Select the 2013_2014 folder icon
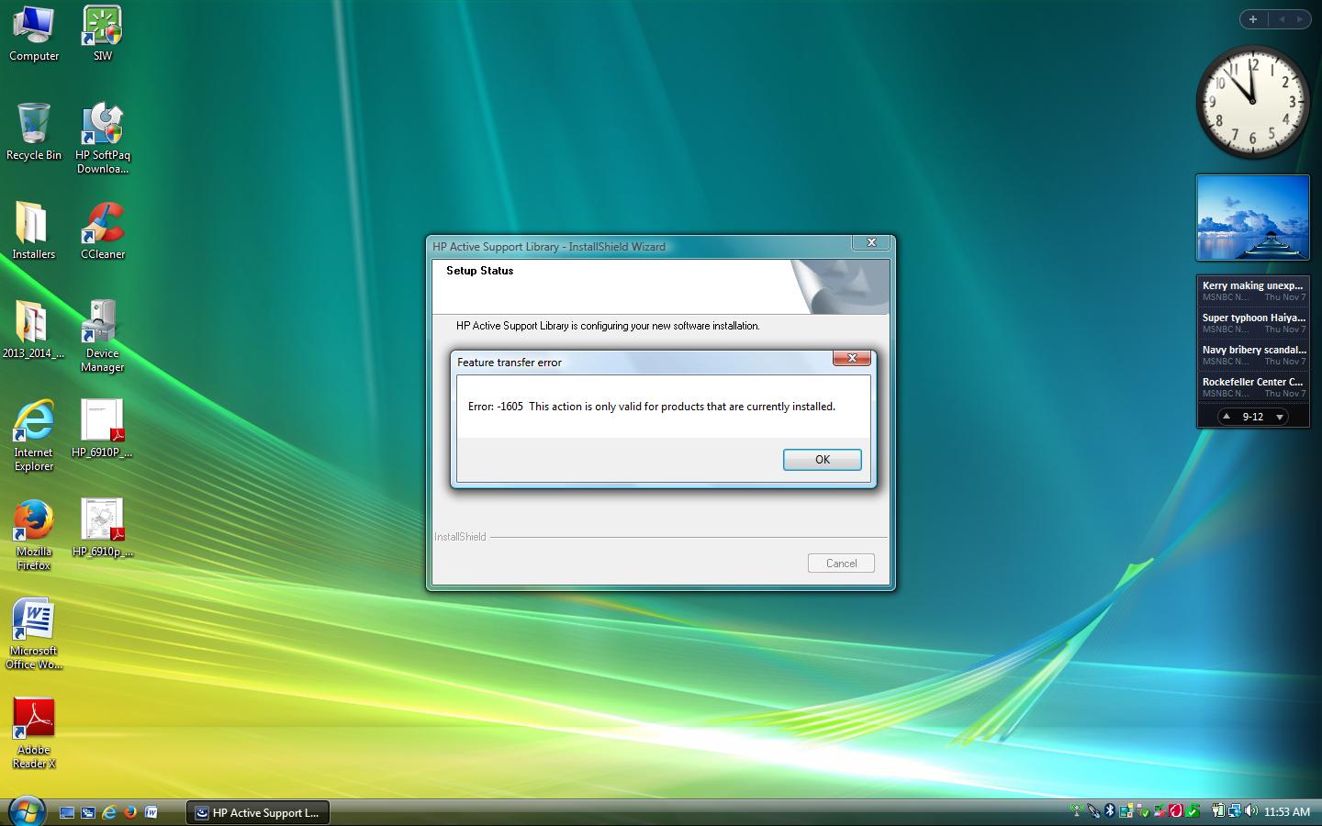Viewport: 1322px width, 826px height. click(34, 330)
